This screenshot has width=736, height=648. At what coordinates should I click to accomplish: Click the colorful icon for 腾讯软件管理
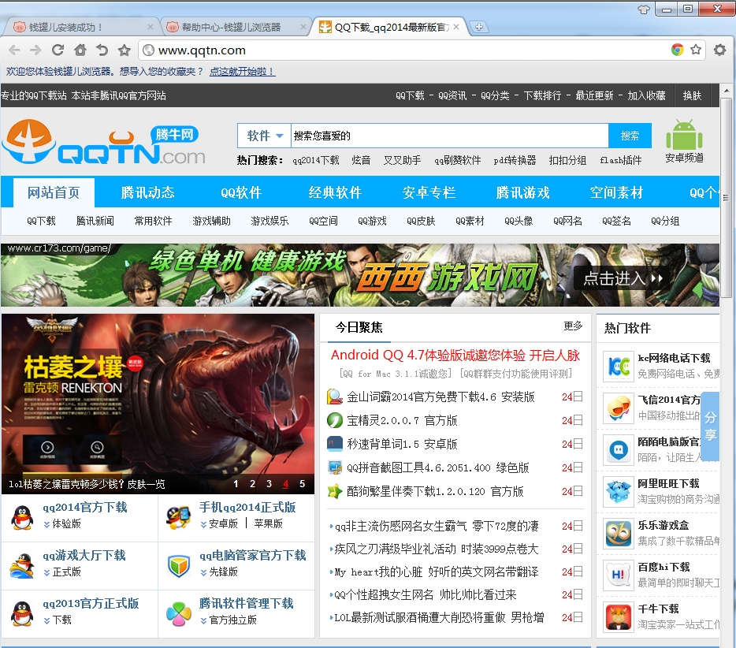179,614
